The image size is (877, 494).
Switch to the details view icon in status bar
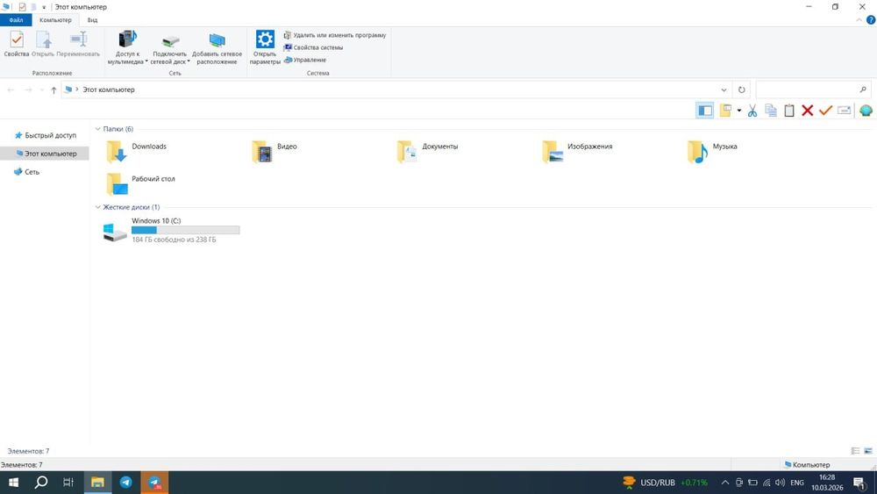tap(855, 451)
